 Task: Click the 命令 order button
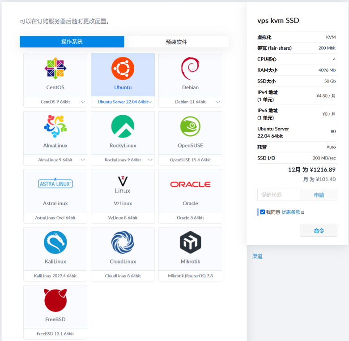point(319,231)
